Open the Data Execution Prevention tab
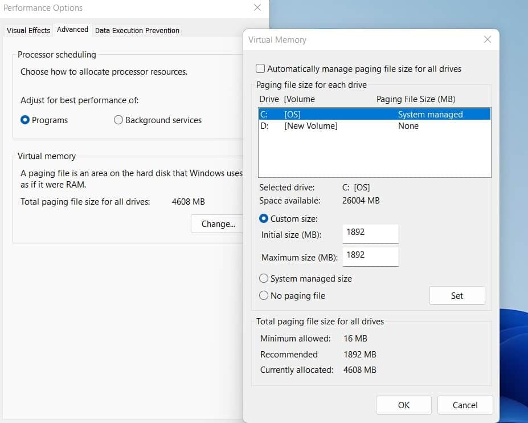 [137, 30]
